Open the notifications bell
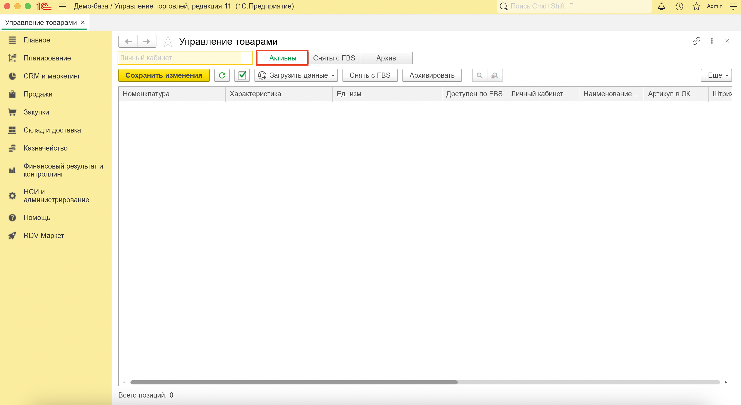The image size is (741, 405). (661, 6)
